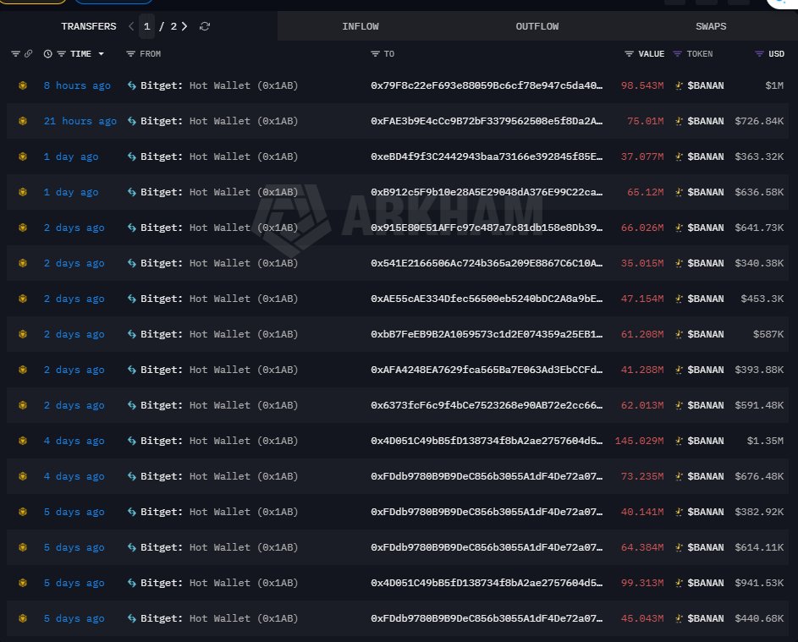Open the USD column filter
798x642 pixels.
pyautogui.click(x=759, y=54)
